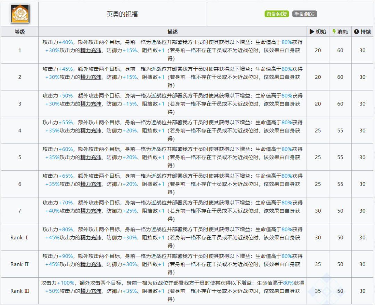Click the green 自动回复 tag

pyautogui.click(x=277, y=14)
